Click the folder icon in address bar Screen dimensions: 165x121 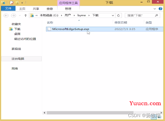pyautogui.click(x=32, y=16)
